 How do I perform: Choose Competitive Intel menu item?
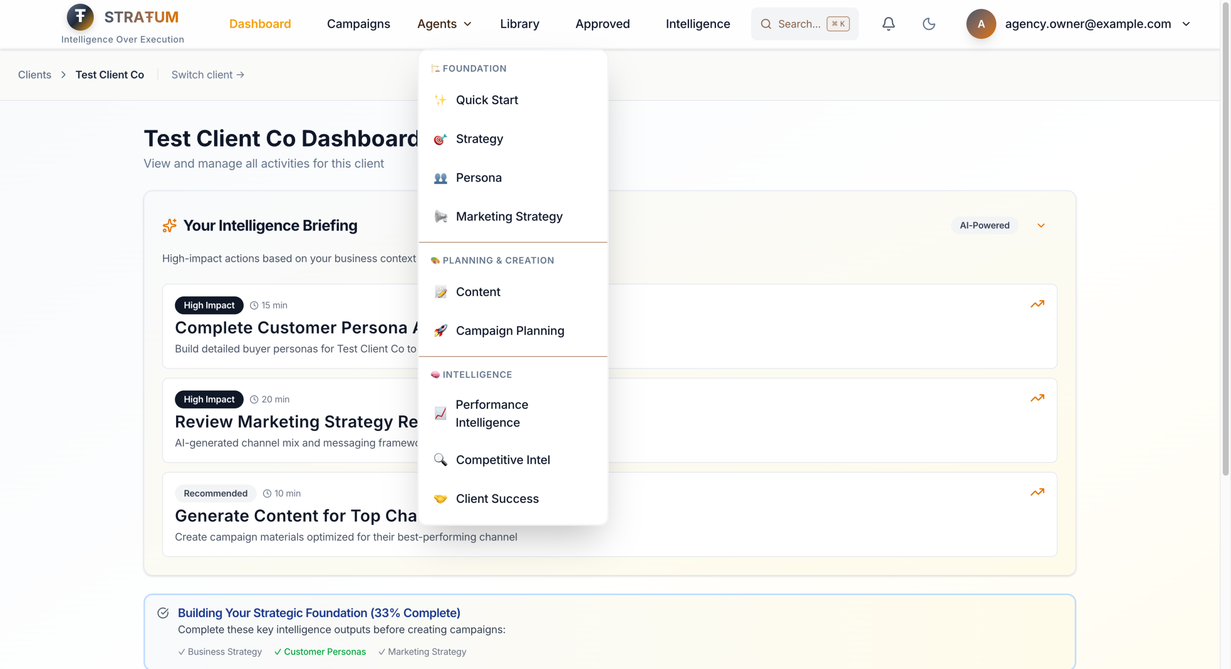click(x=502, y=460)
